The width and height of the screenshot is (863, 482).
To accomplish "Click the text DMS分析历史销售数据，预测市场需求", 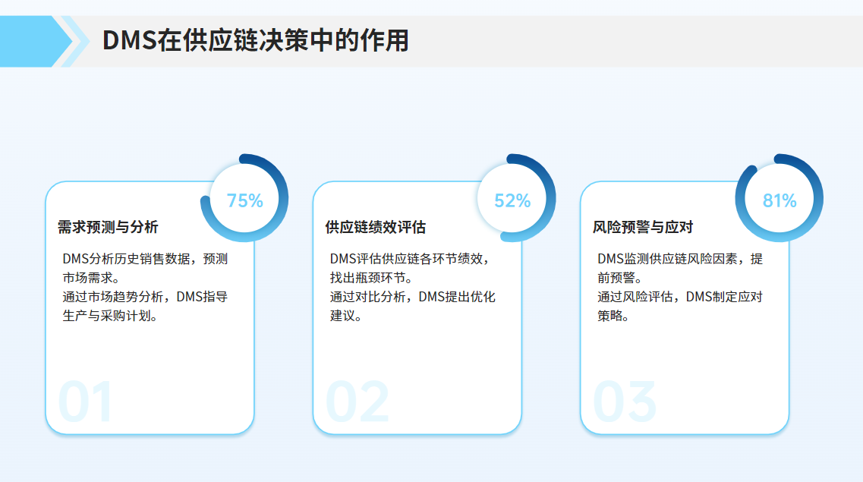I will coord(145,268).
